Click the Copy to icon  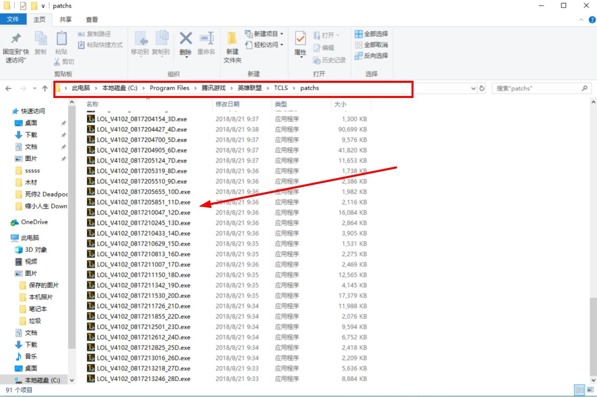pyautogui.click(x=161, y=38)
